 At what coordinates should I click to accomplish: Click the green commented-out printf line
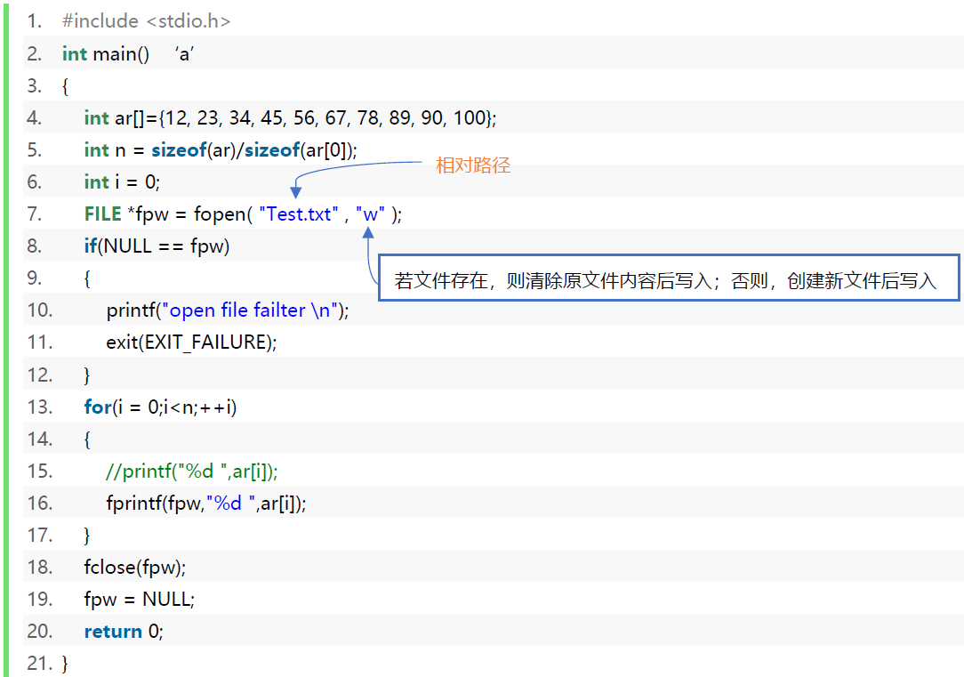point(197,471)
